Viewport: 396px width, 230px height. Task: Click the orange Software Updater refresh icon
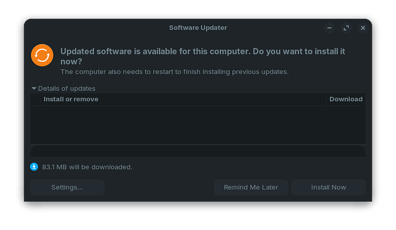point(42,55)
